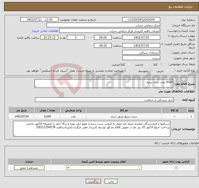Select the کالا/خدمت radio button
This screenshot has width=199, height=188.
(129, 64)
